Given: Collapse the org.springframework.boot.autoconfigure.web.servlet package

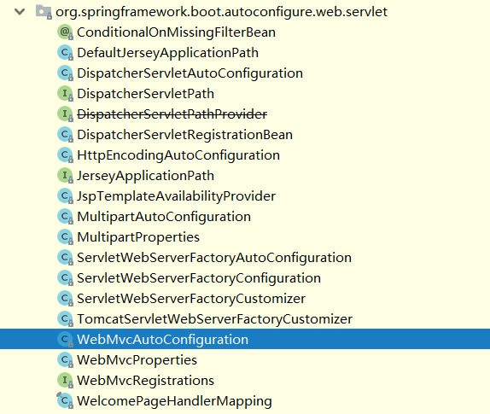Looking at the screenshot, I should coord(20,12).
